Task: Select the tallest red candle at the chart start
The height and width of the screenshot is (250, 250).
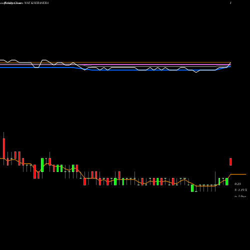Action: click(x=4, y=148)
